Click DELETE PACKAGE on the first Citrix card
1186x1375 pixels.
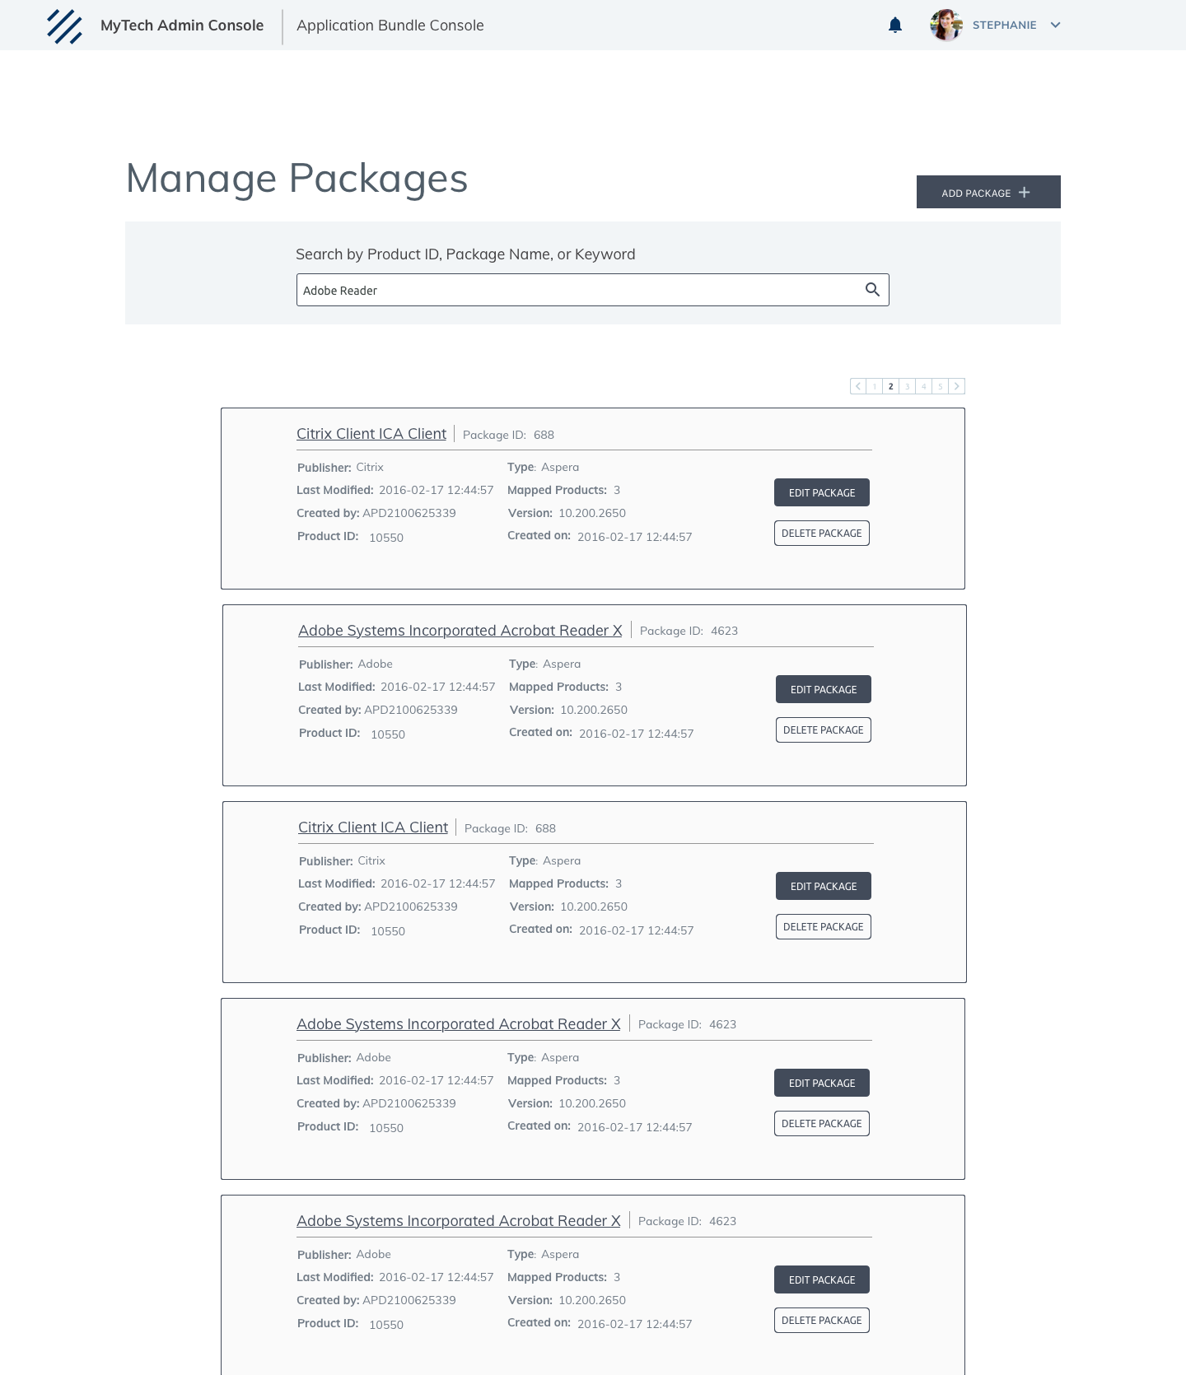click(822, 534)
